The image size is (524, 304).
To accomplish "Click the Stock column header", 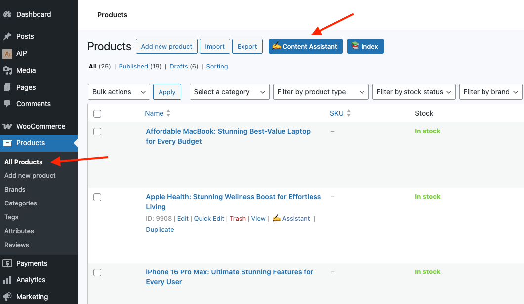I will pyautogui.click(x=424, y=113).
